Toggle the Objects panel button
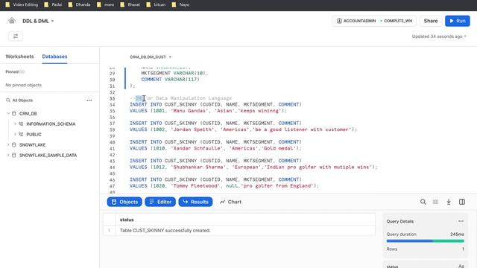477x268 pixels. coord(124,202)
